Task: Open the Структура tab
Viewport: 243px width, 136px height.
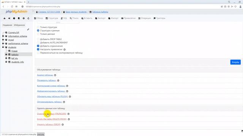Action: (52, 18)
